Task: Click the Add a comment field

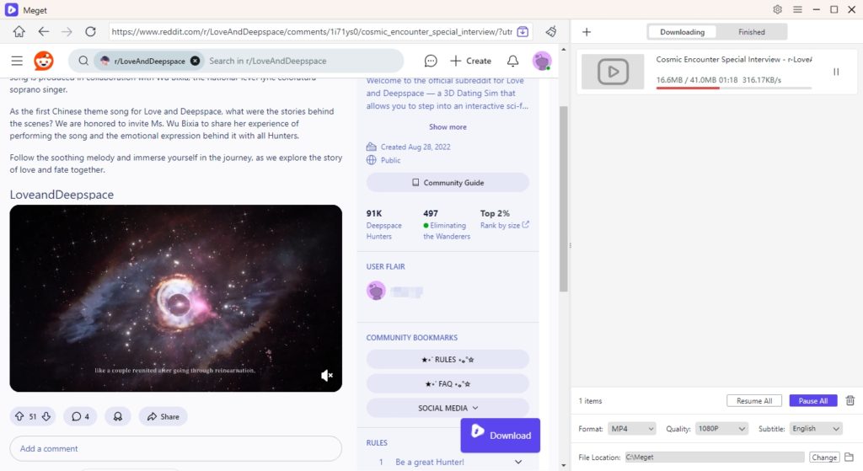Action: pos(175,448)
